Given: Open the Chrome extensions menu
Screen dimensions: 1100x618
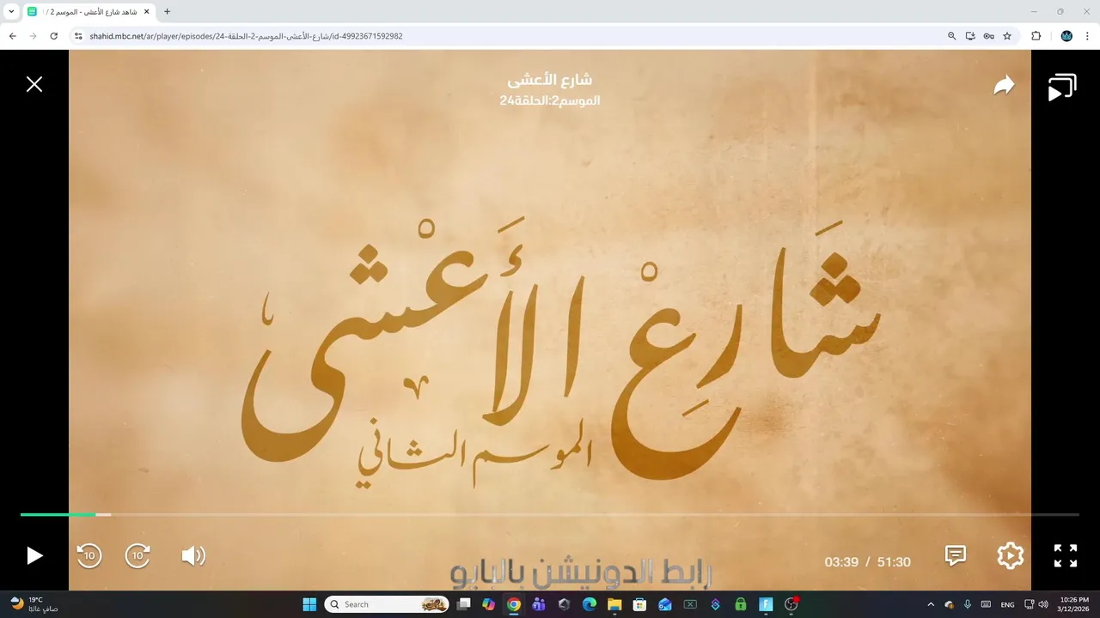Looking at the screenshot, I should (1036, 36).
